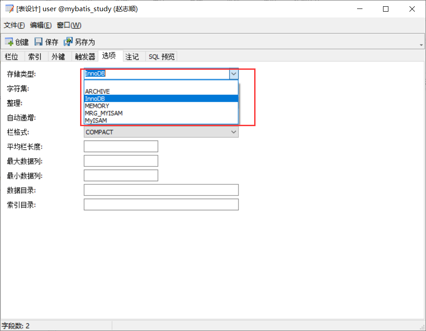
Task: Open the 文件(F) menu
Action: point(14,25)
